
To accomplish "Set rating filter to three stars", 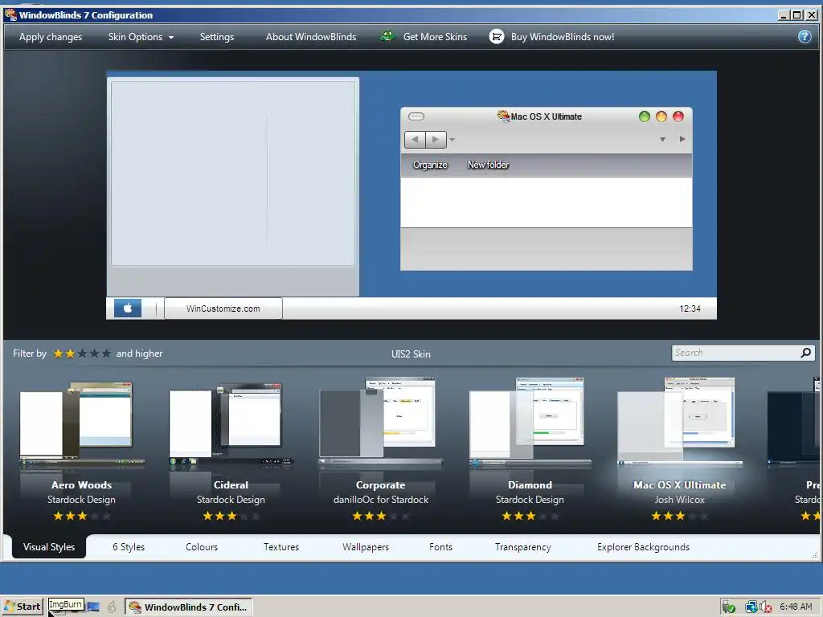I will [x=82, y=353].
